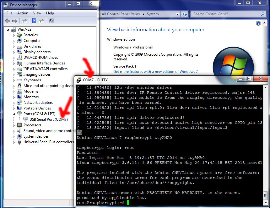Open the address bar history dropdown

(177, 14)
